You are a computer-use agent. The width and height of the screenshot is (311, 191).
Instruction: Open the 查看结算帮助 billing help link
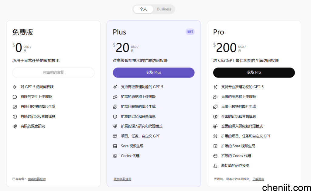[x=37, y=179]
